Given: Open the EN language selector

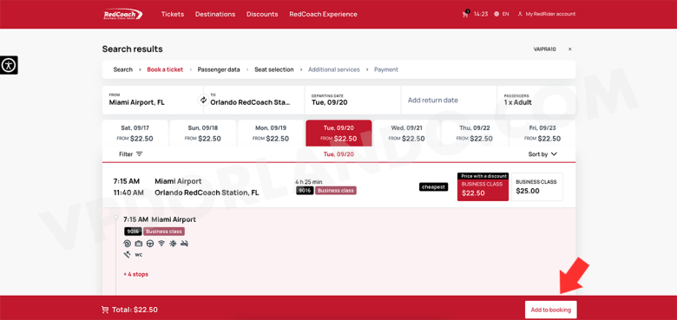Looking at the screenshot, I should click(506, 14).
